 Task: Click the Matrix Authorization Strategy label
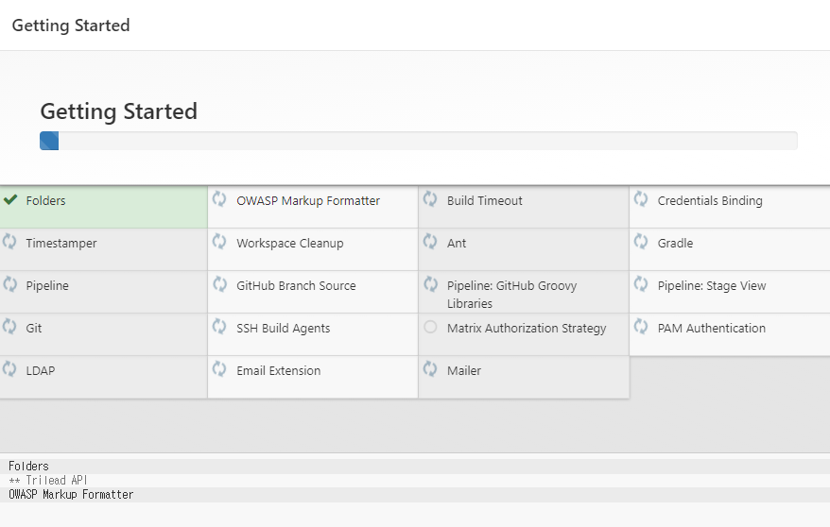[x=527, y=329]
